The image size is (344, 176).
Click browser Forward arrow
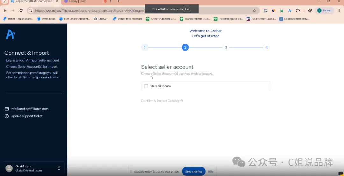click(13, 10)
